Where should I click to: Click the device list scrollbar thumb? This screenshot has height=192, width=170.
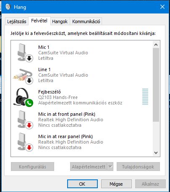click(x=156, y=85)
